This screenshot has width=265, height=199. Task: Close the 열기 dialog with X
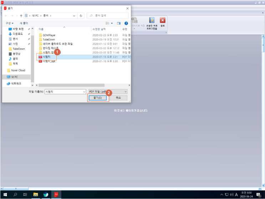(x=127, y=8)
